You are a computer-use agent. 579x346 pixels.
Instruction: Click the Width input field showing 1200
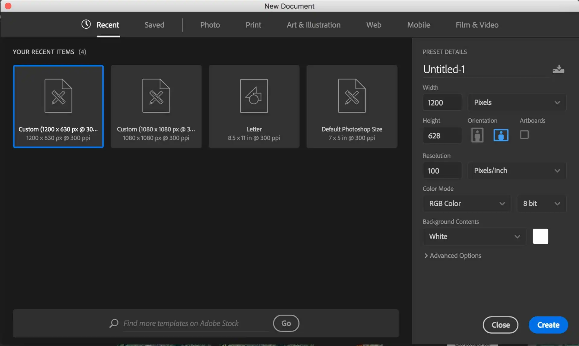click(x=442, y=103)
